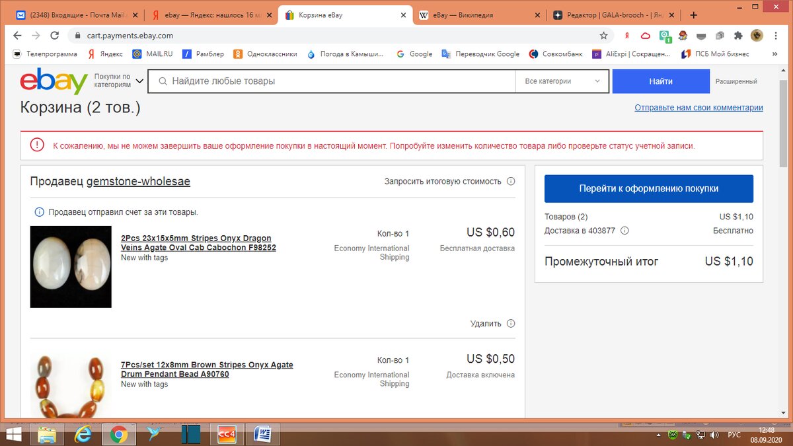Click the Найти search button
This screenshot has height=446, width=793.
click(661, 81)
